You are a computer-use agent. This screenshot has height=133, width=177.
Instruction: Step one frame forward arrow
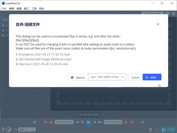pos(95,122)
